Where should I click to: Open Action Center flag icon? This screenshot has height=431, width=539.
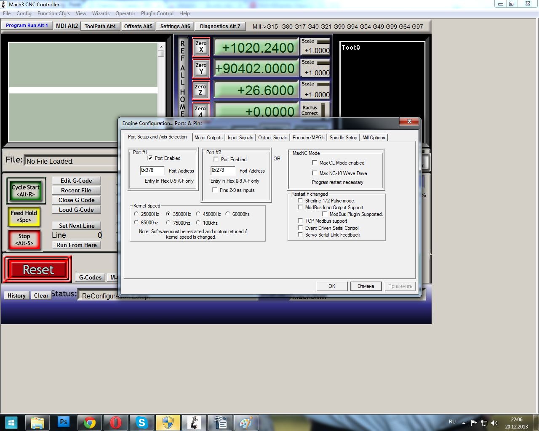[x=474, y=423]
